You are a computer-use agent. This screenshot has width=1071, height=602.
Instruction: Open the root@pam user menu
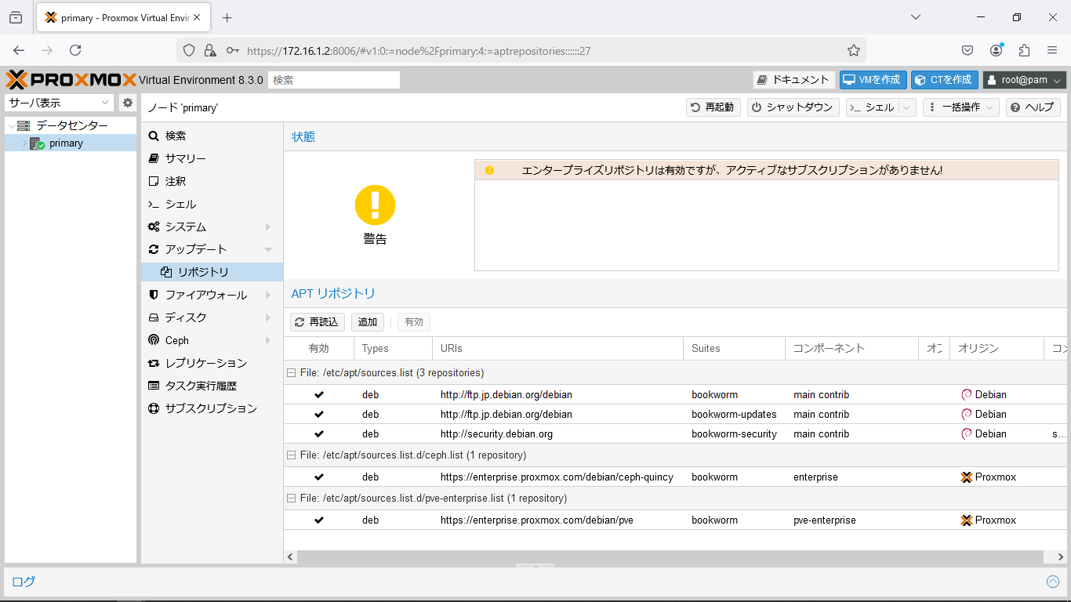coord(1025,79)
